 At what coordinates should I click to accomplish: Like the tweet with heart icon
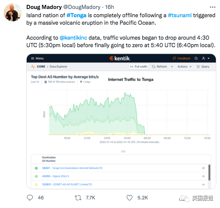130,198
